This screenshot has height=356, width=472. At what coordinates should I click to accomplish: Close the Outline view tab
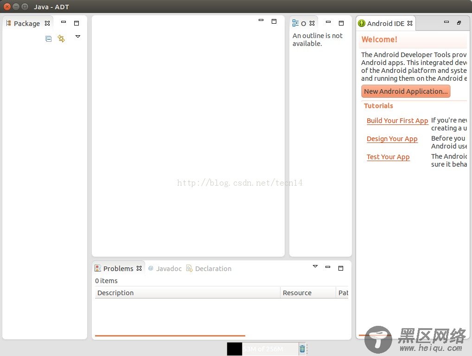(x=312, y=23)
